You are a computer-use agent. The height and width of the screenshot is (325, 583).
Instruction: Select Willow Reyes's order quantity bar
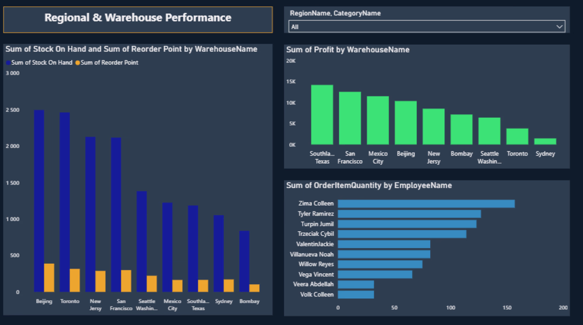click(x=380, y=264)
